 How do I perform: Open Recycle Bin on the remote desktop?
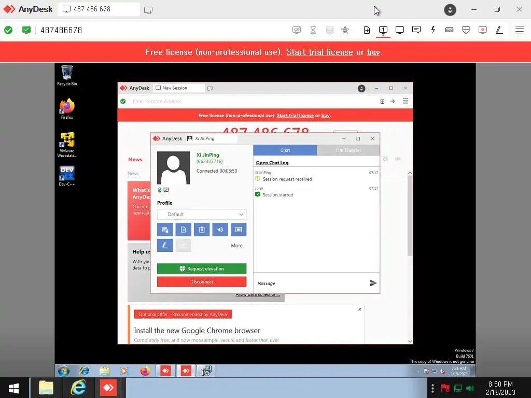tap(67, 76)
